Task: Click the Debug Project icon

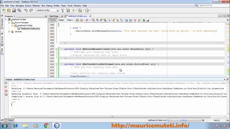Action: pyautogui.click(x=80, y=10)
